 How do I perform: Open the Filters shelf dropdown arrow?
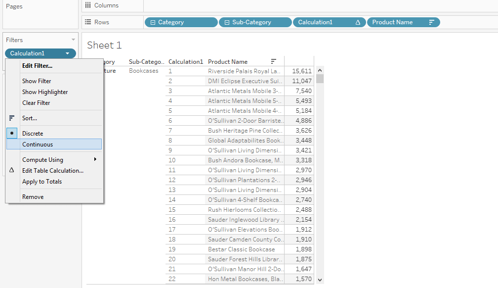tap(73, 40)
